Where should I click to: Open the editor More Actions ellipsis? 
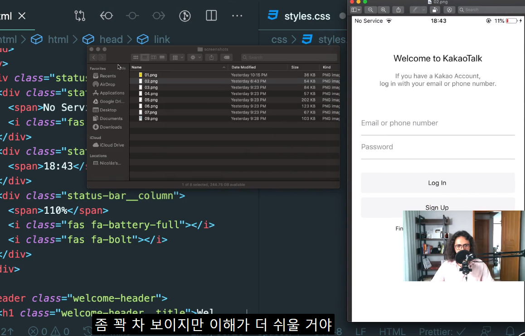click(x=237, y=16)
